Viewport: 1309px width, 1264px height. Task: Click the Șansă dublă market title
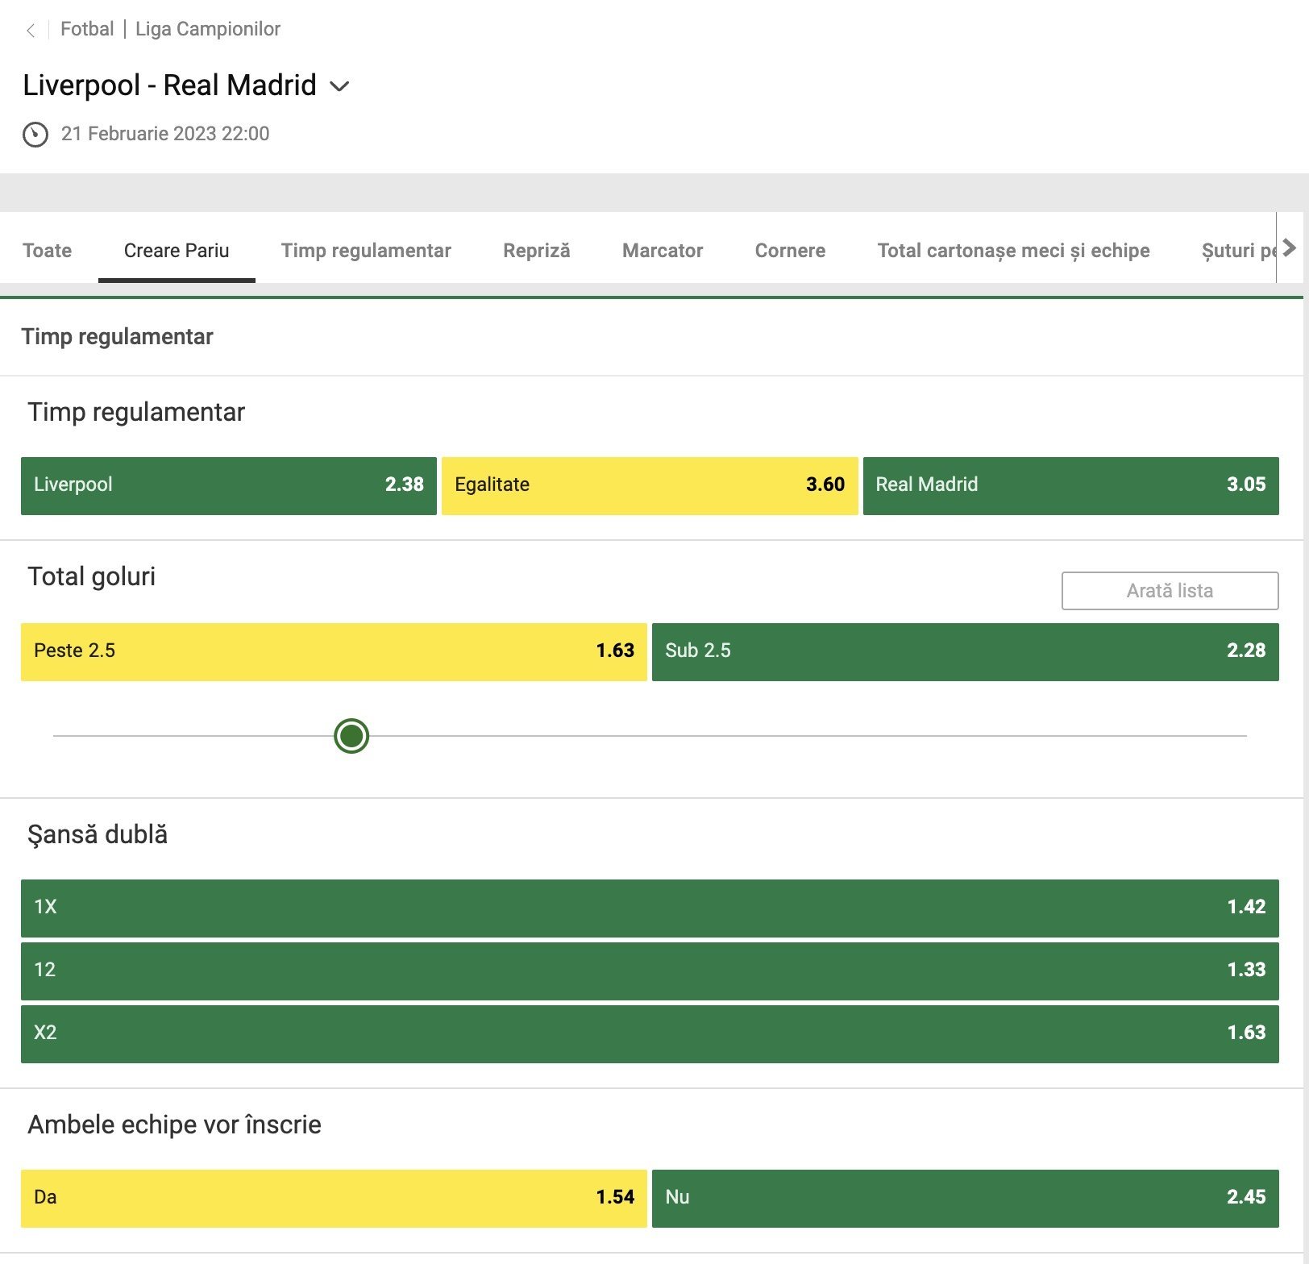(98, 834)
